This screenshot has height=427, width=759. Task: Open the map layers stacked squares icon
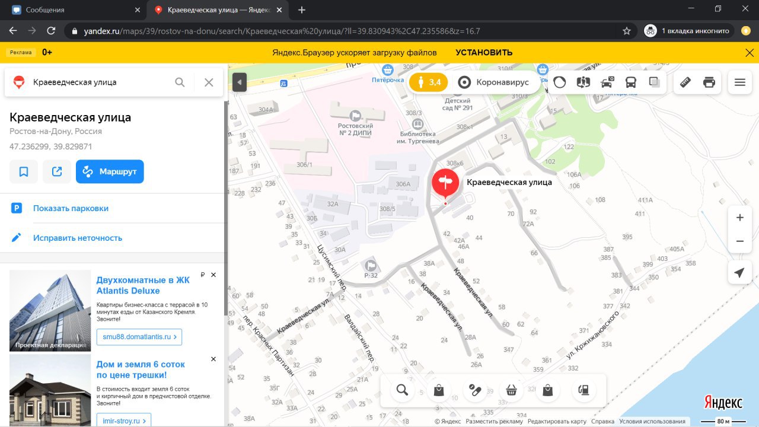655,82
